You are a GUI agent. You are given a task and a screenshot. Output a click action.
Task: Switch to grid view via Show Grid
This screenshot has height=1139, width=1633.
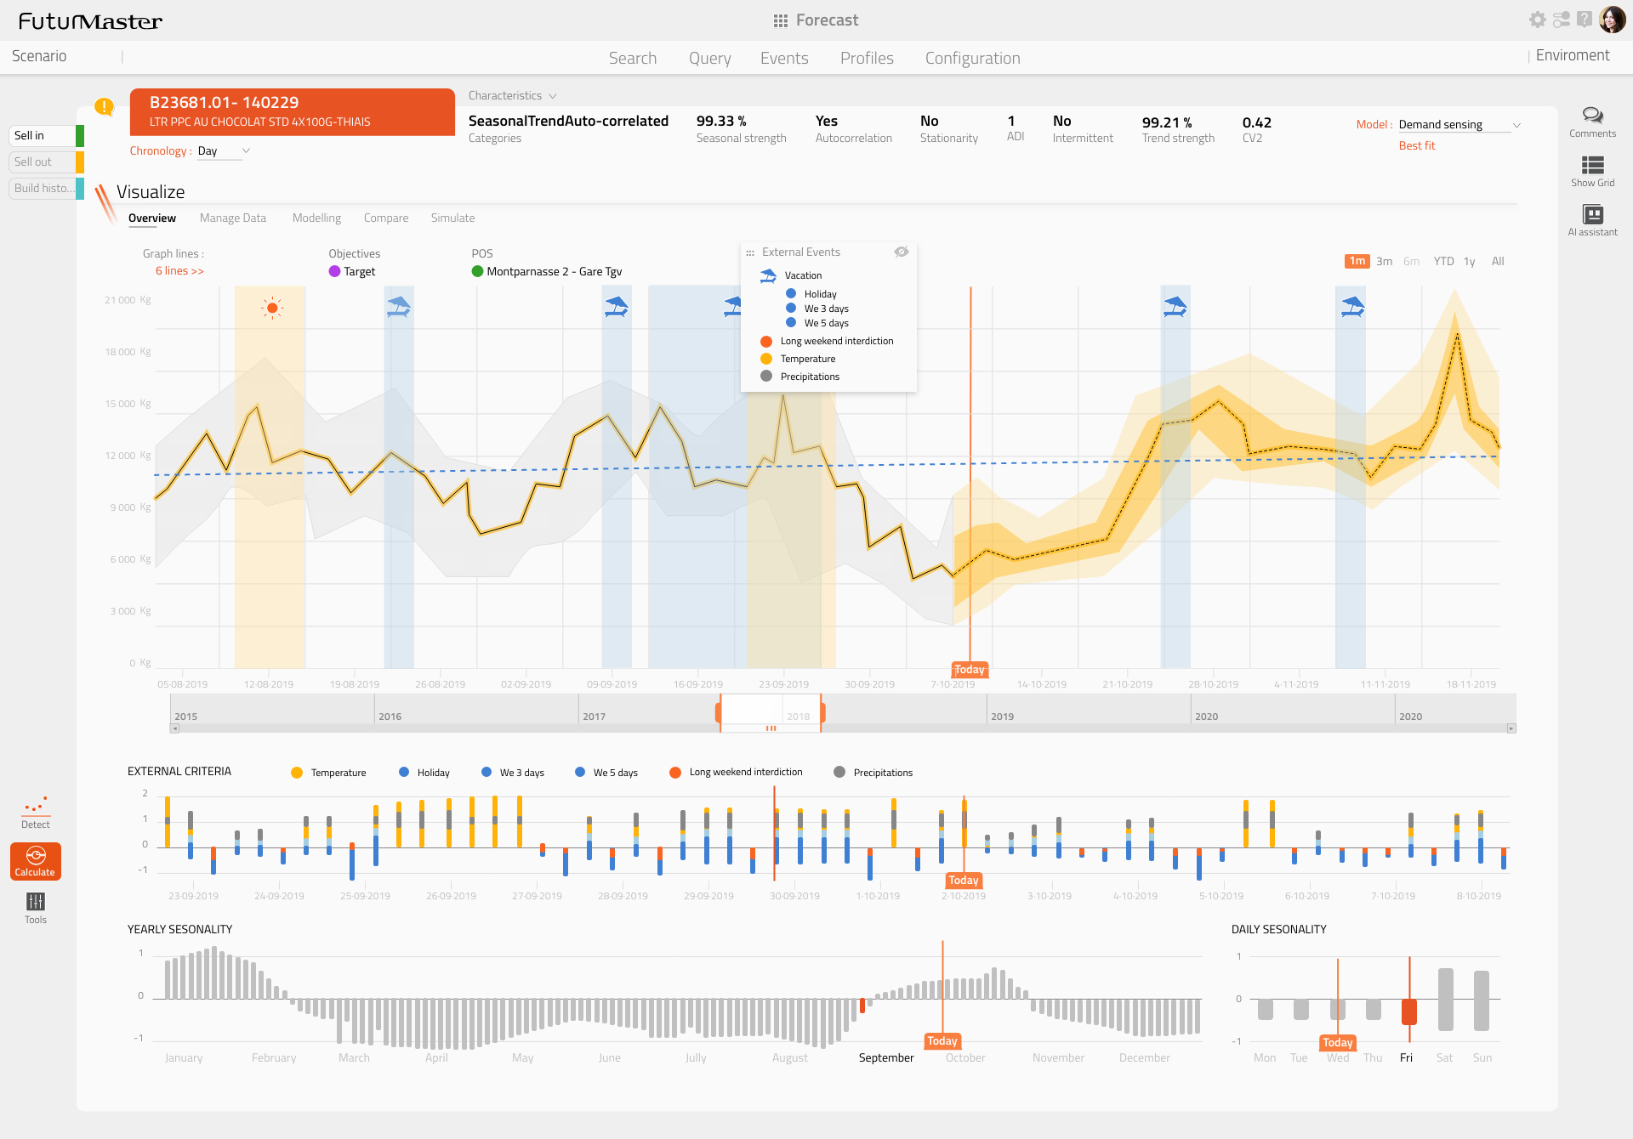point(1592,169)
